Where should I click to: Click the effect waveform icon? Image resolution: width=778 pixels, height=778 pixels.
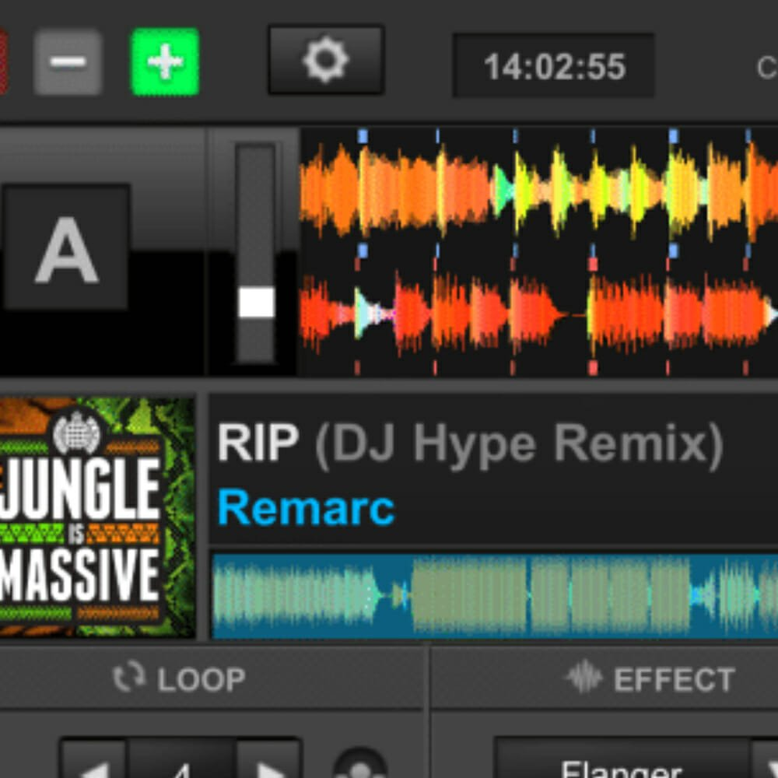(x=583, y=678)
